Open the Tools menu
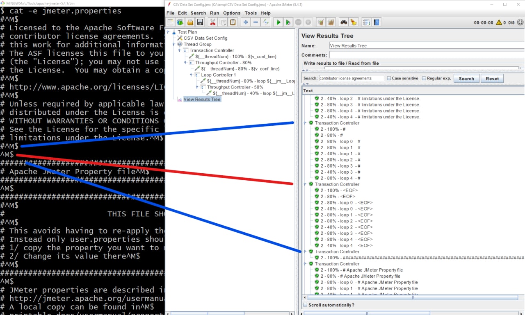 point(251,13)
